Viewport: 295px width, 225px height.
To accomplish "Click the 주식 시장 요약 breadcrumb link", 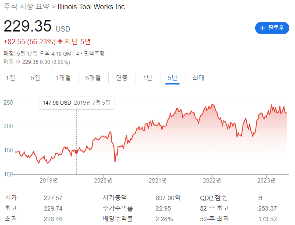I will pyautogui.click(x=27, y=7).
